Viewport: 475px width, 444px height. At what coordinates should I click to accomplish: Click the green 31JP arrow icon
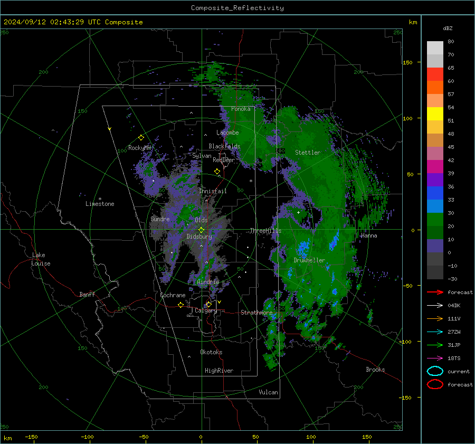click(435, 345)
